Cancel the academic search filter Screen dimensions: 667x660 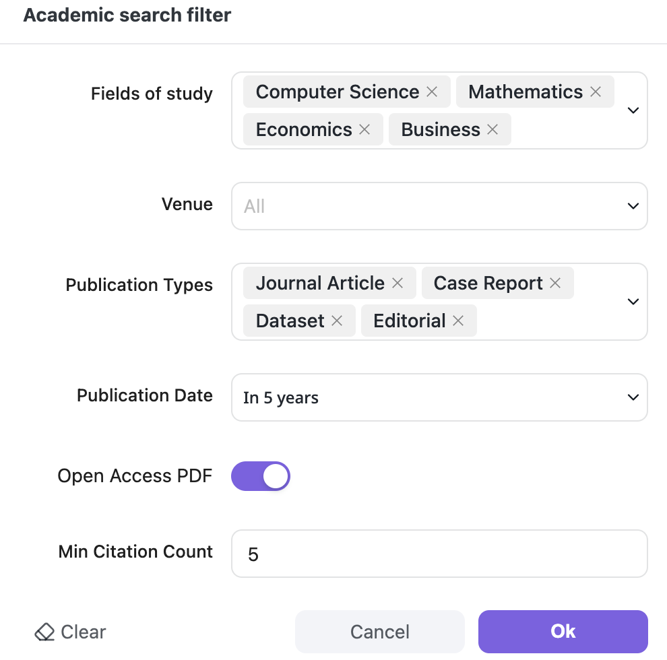(x=379, y=632)
